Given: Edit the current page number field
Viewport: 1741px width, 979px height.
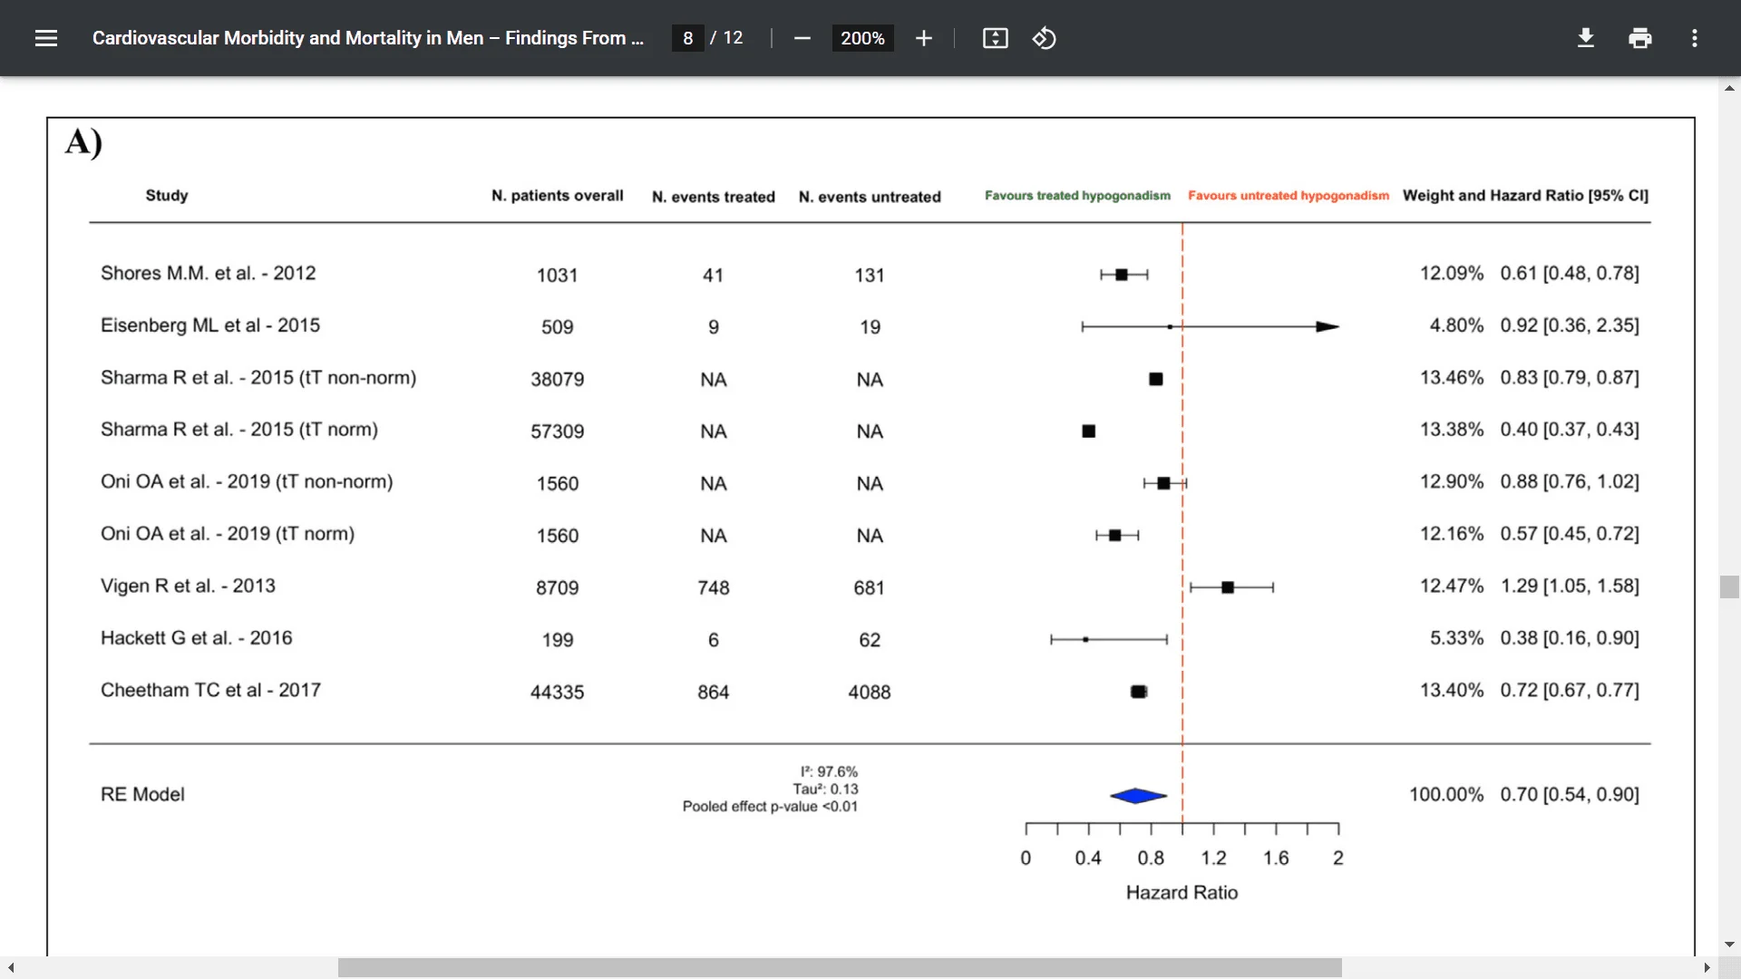Looking at the screenshot, I should coord(687,38).
